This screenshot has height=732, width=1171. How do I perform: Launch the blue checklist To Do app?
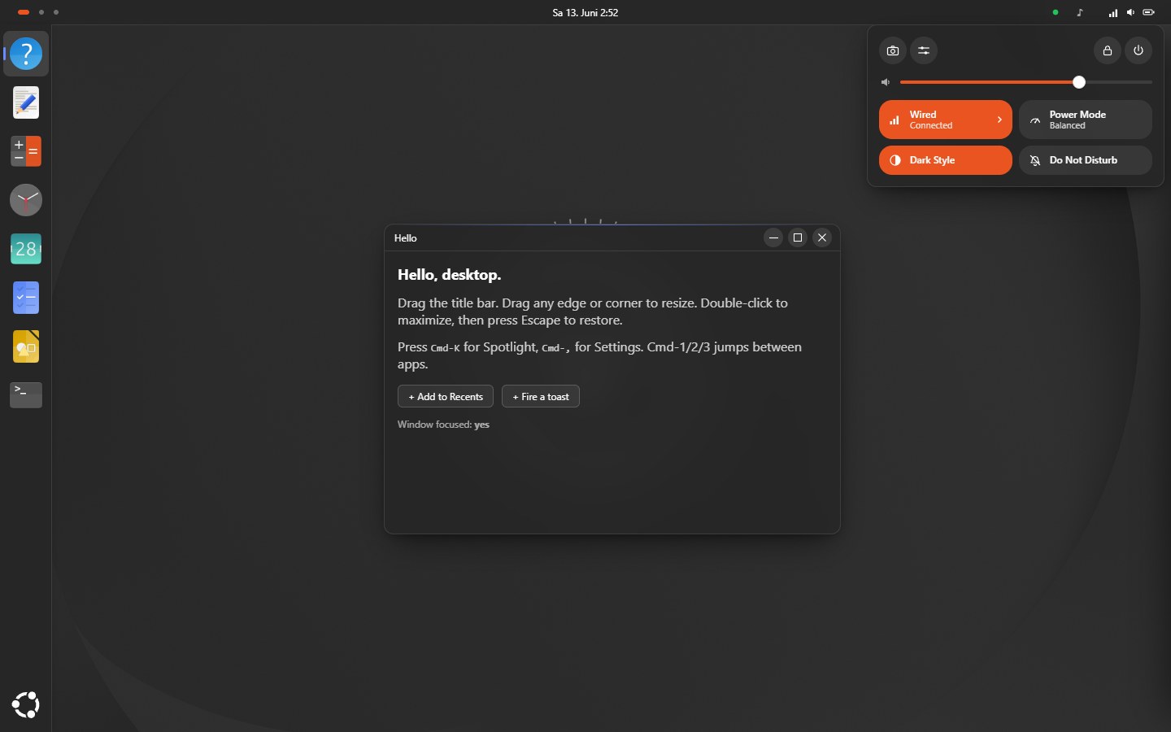pos(26,298)
